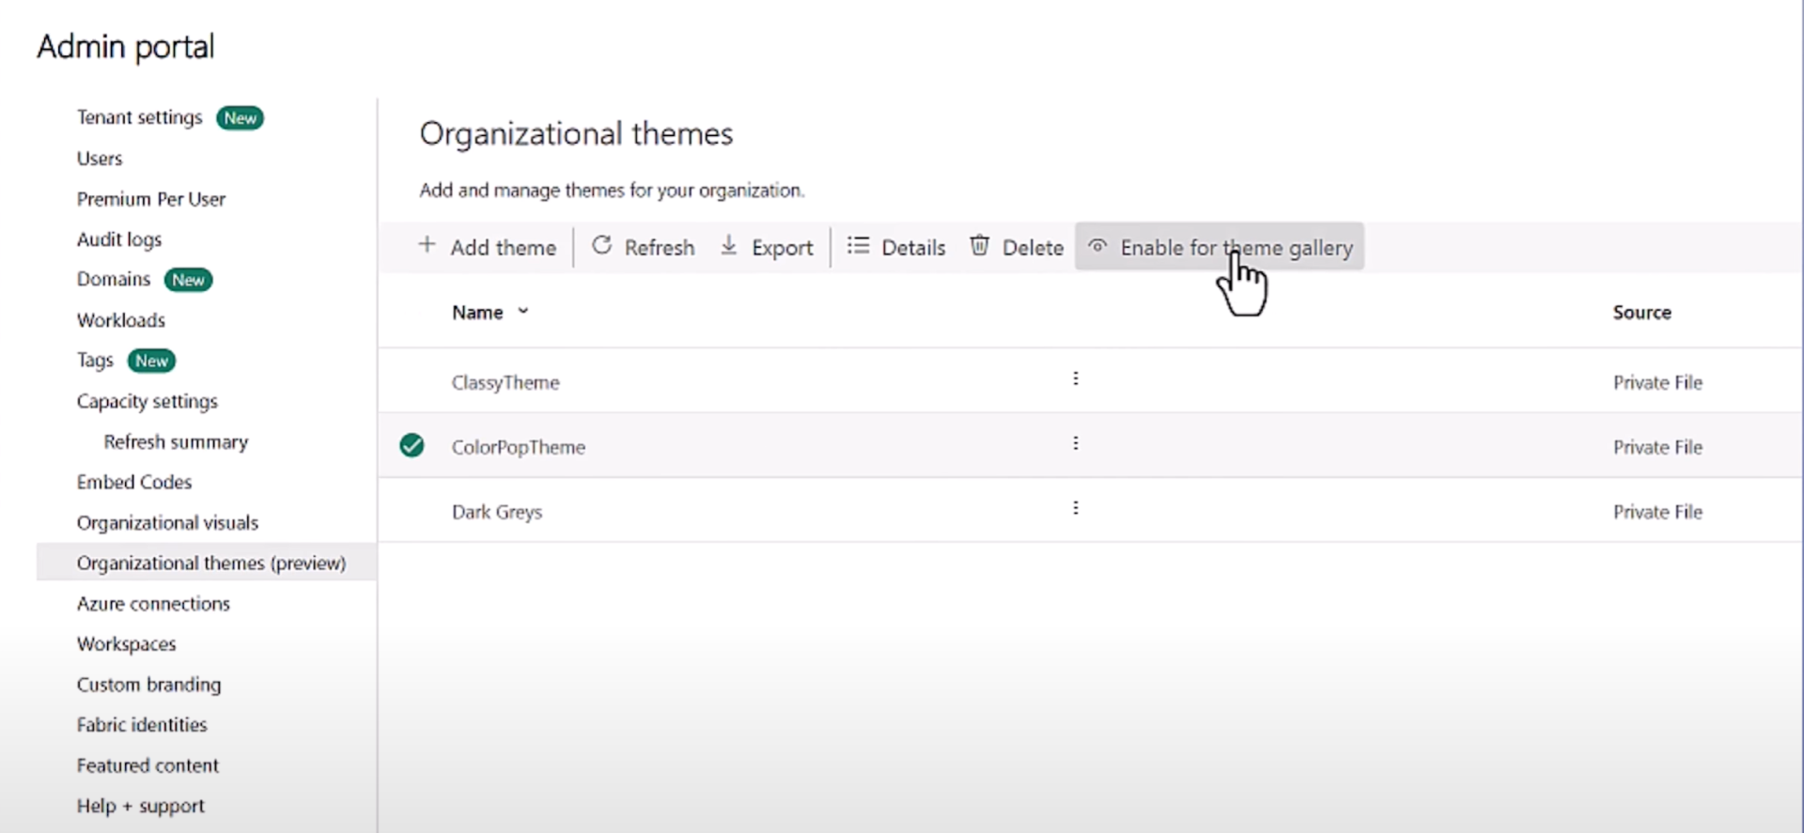This screenshot has height=833, width=1804.
Task: Open Custom branding settings
Action: tap(148, 685)
